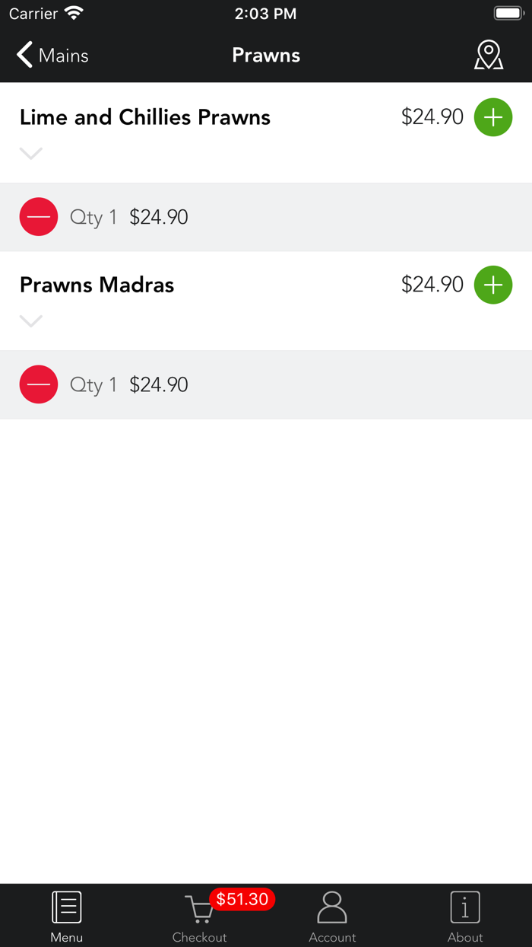Open the Account person icon
The width and height of the screenshot is (532, 947).
332,908
